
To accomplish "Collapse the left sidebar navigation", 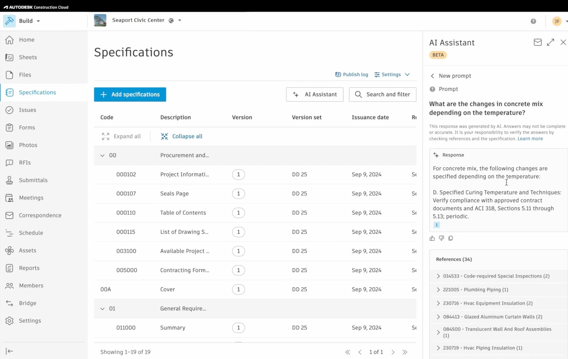I will coord(9,351).
